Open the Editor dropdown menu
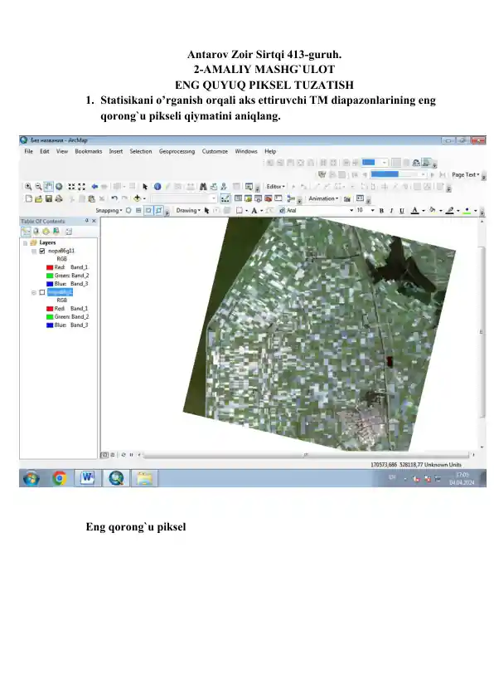Image resolution: width=494 pixels, height=699 pixels. (x=275, y=187)
